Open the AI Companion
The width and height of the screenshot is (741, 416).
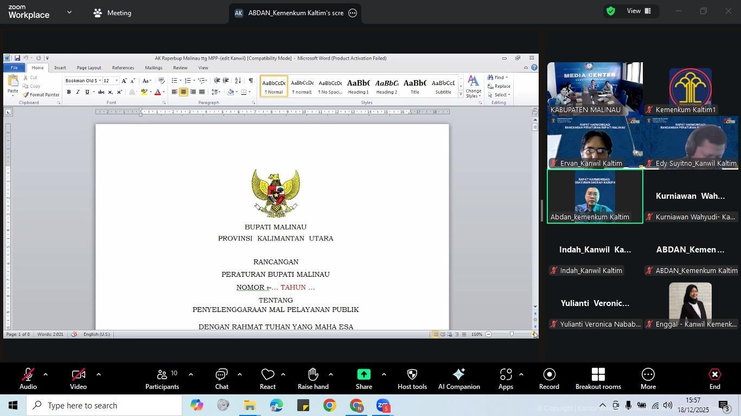[458, 379]
